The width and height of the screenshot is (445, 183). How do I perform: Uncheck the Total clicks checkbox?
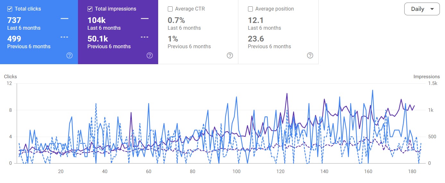pyautogui.click(x=10, y=9)
